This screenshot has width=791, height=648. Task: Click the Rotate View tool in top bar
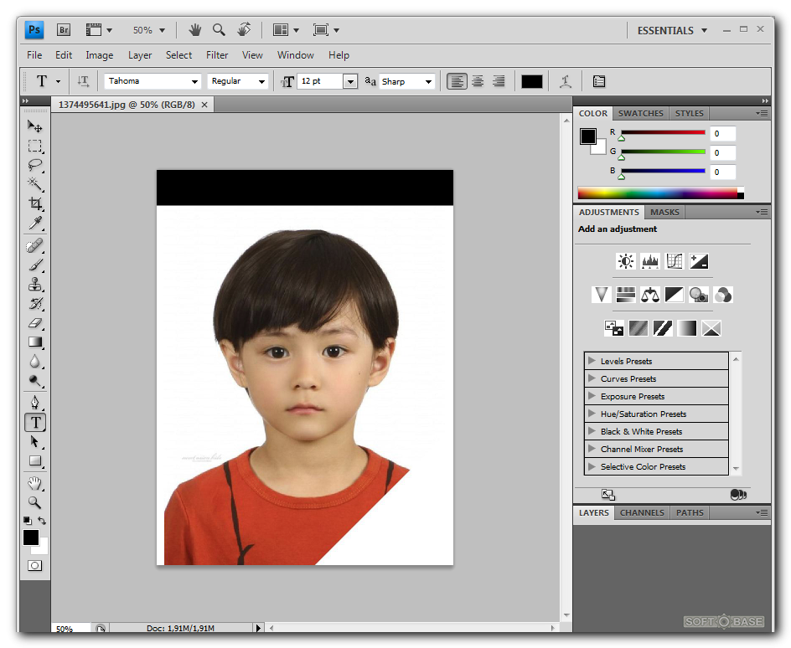244,30
